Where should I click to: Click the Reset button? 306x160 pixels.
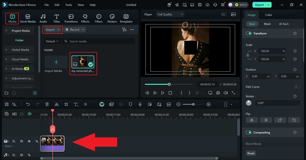pos(251,153)
